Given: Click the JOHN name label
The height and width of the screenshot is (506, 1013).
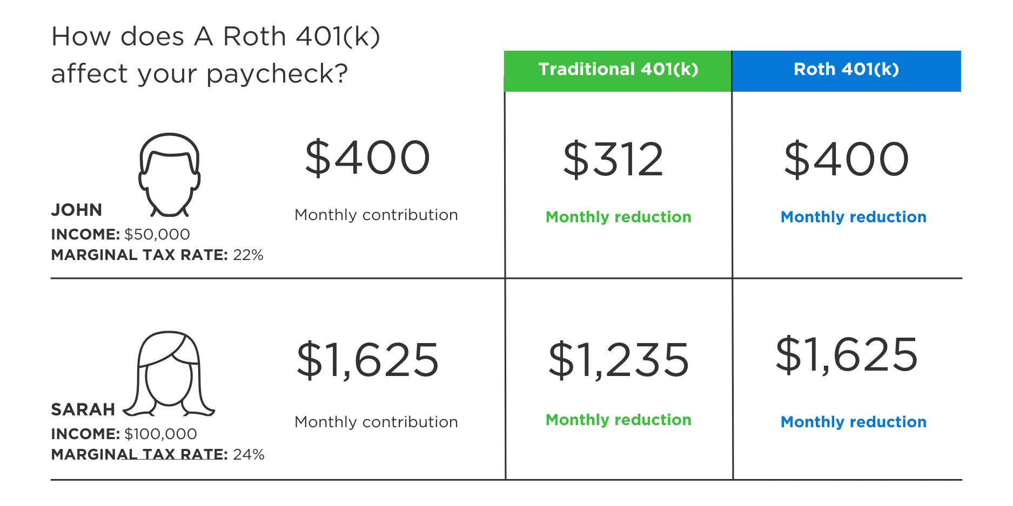Looking at the screenshot, I should [77, 210].
